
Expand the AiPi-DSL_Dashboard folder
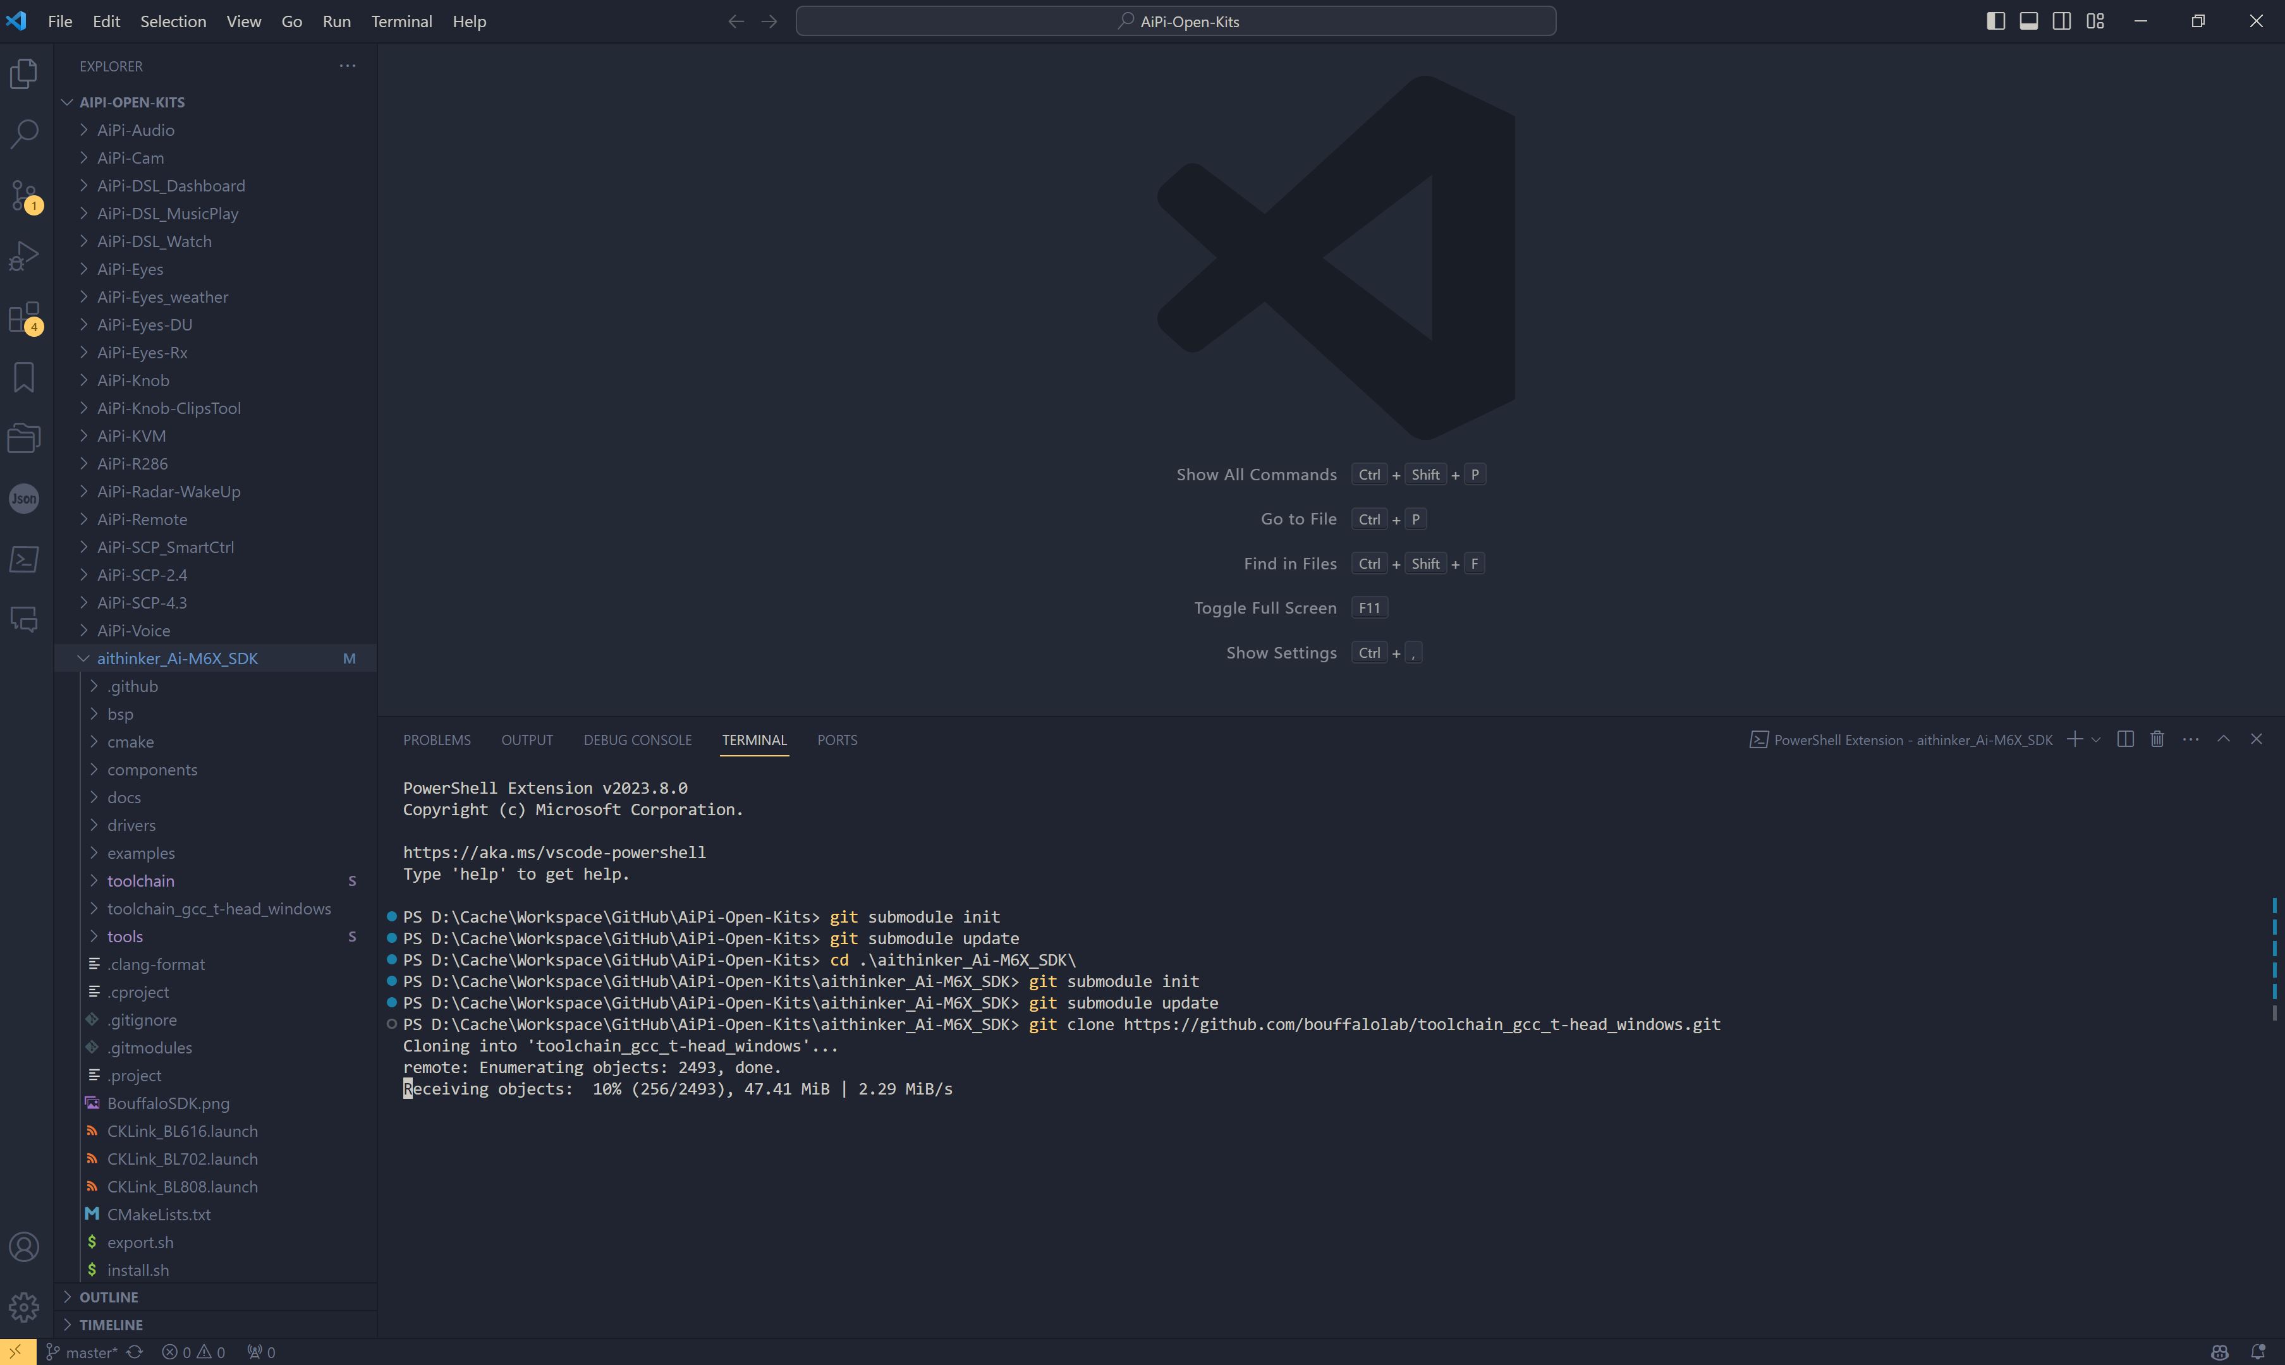(216, 186)
